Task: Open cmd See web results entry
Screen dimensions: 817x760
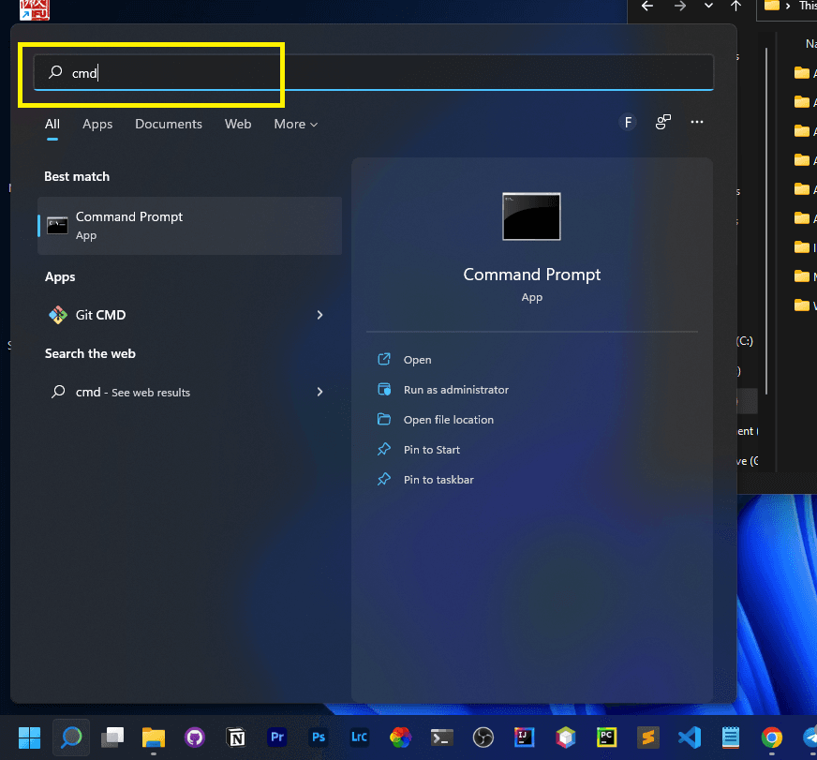Action: [x=189, y=392]
